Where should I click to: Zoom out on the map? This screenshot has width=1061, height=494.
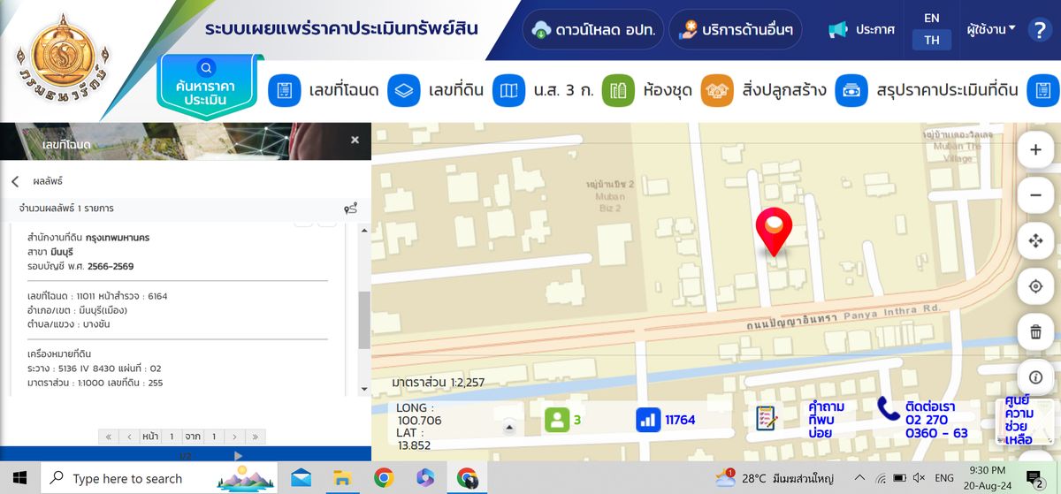(x=1035, y=194)
